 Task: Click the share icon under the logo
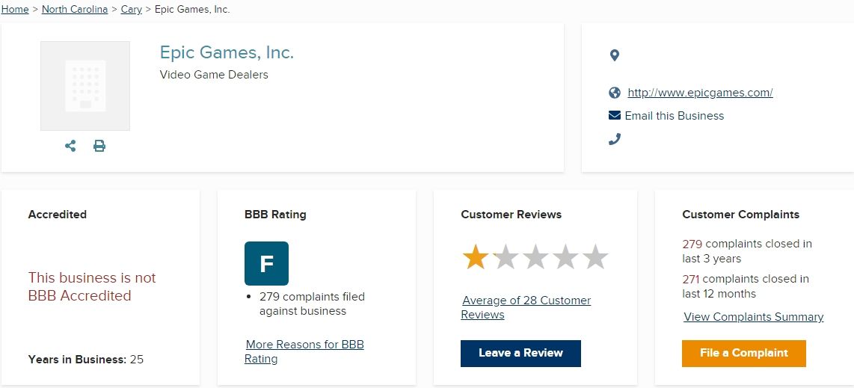(x=70, y=146)
